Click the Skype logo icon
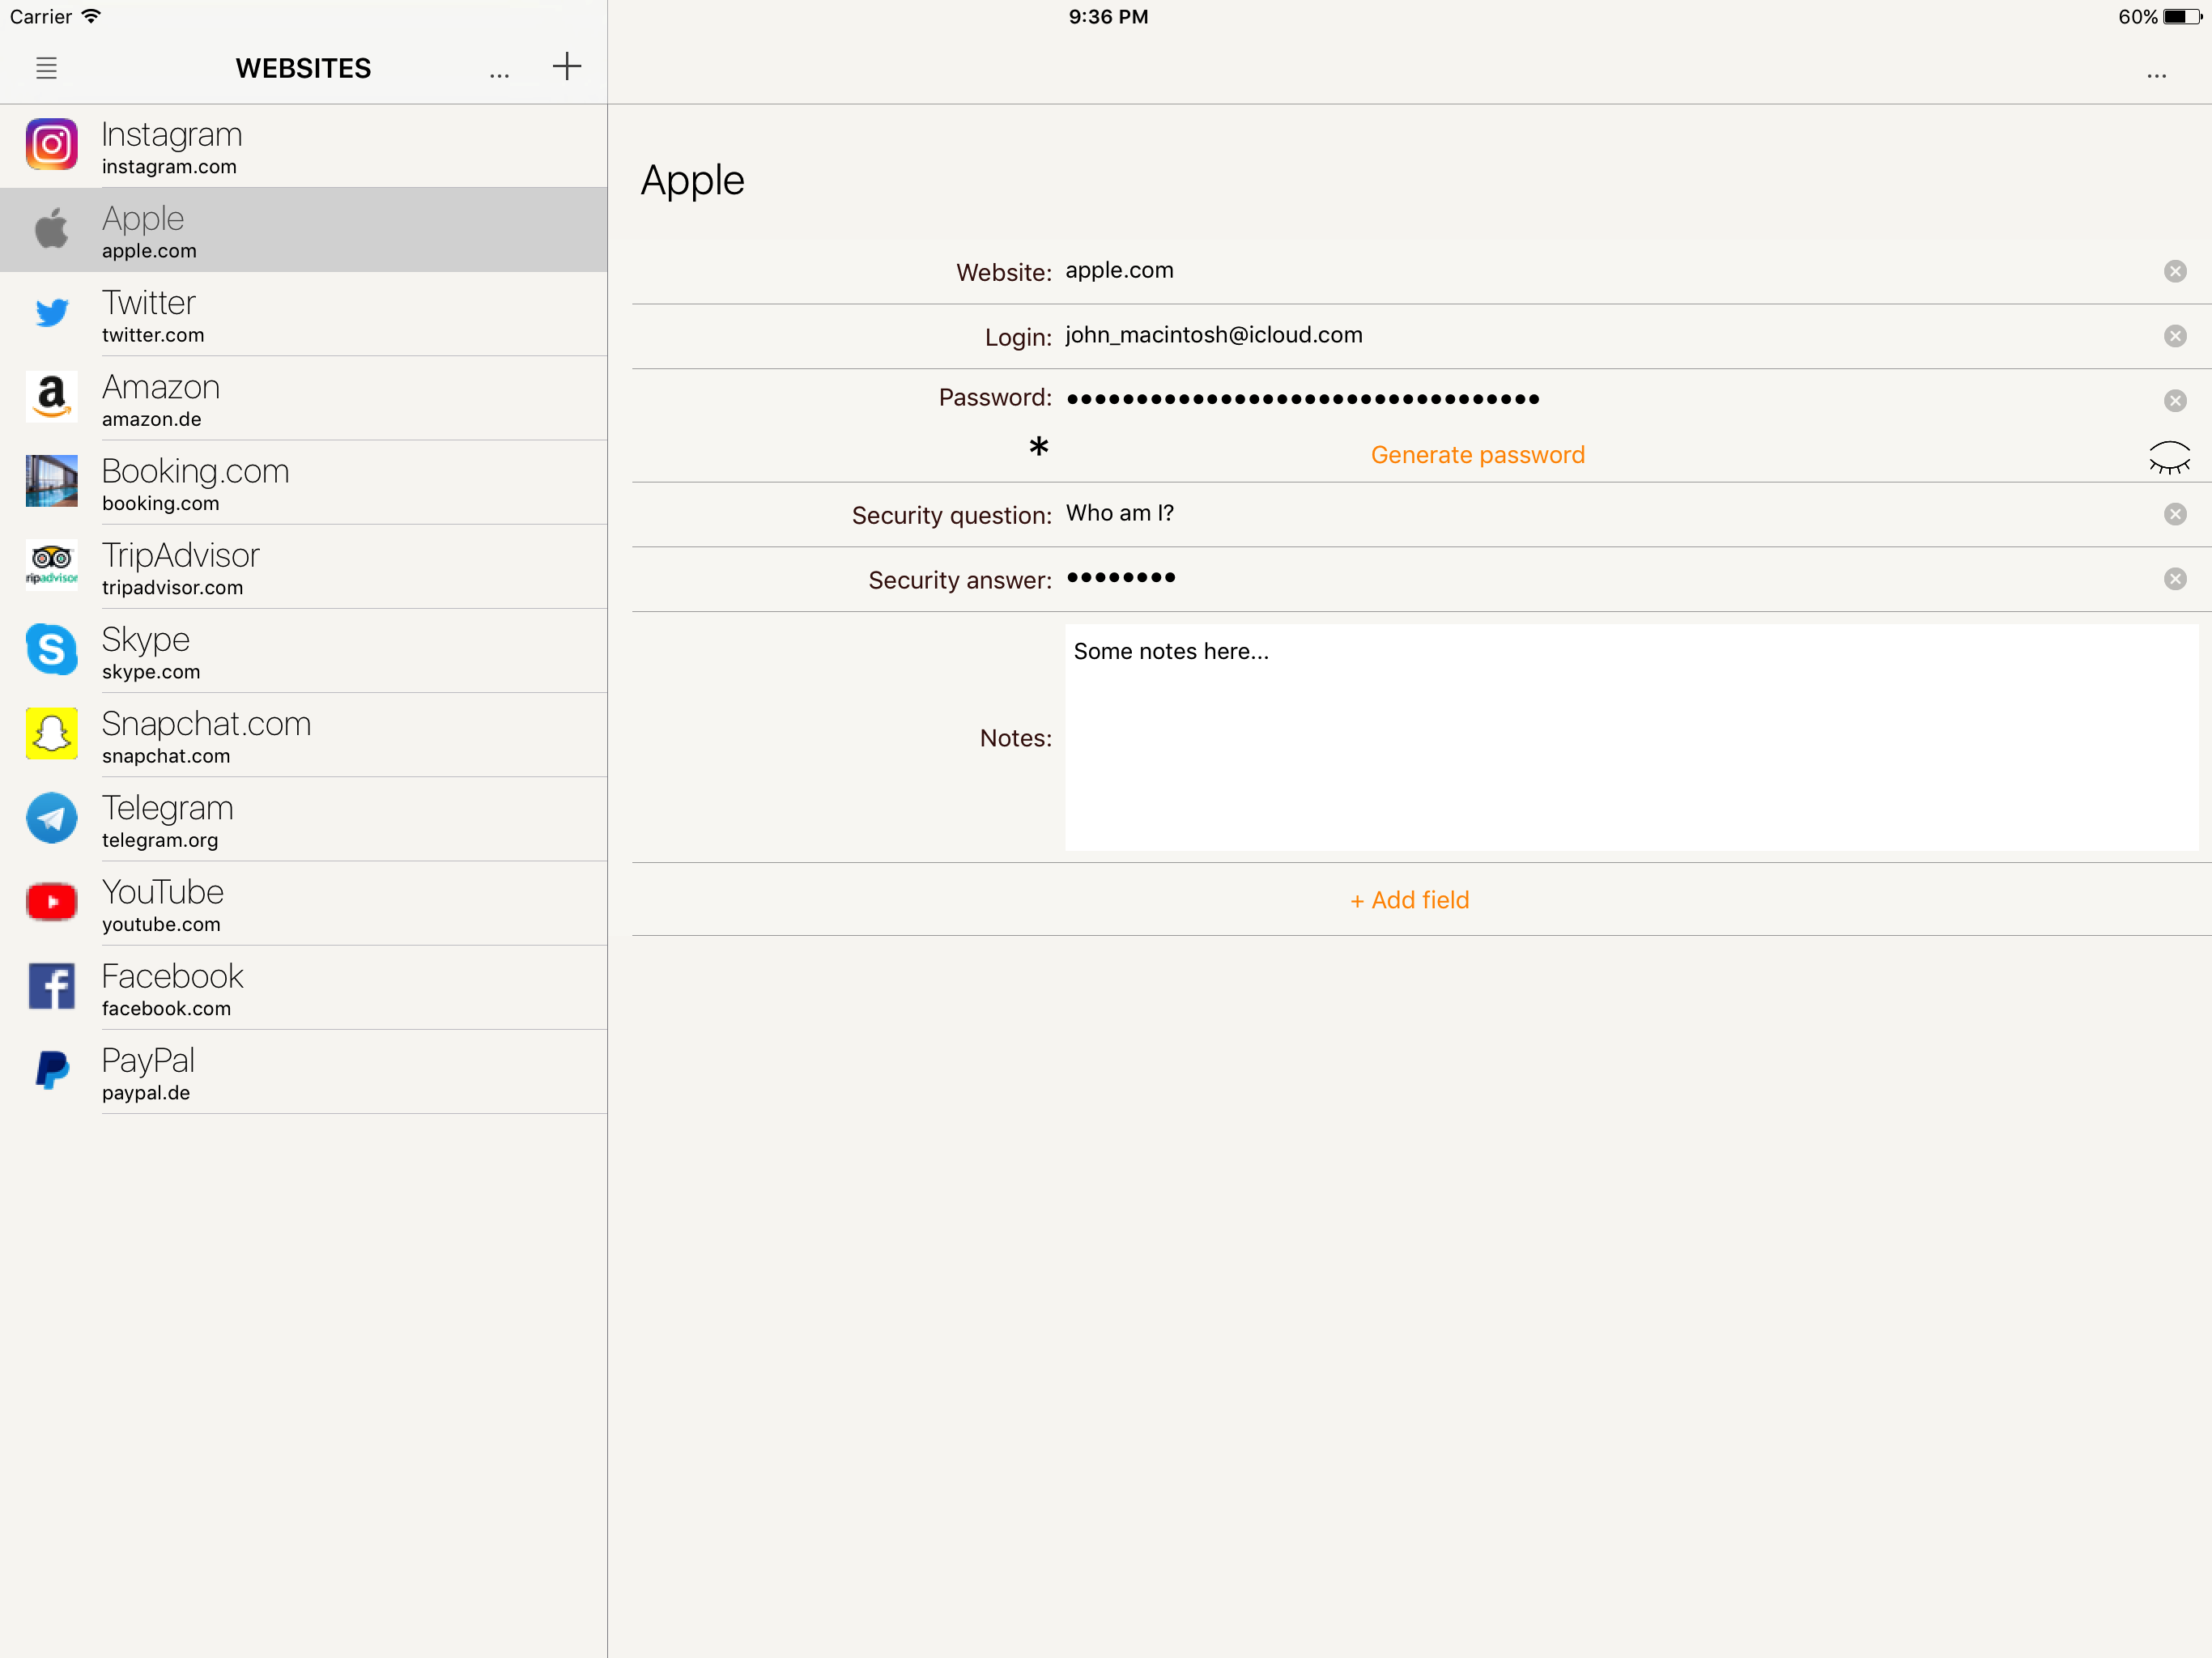The height and width of the screenshot is (1658, 2212). tap(52, 649)
